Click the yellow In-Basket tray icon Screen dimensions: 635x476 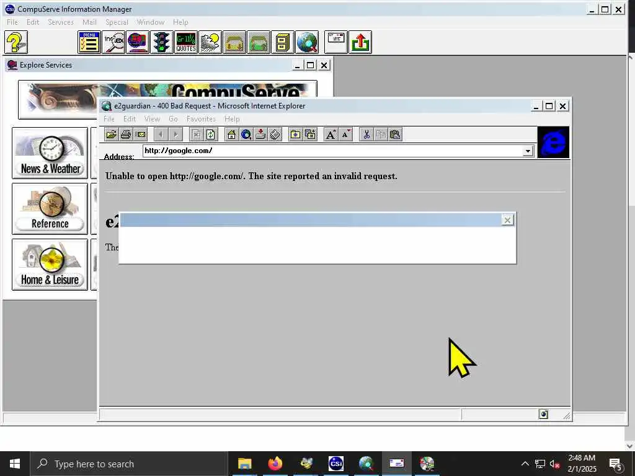tap(234, 42)
